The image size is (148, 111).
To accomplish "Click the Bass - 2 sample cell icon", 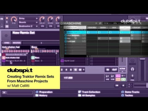I will point(33,61).
